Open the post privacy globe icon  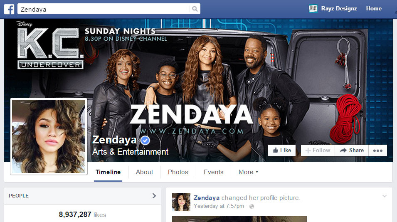point(252,206)
